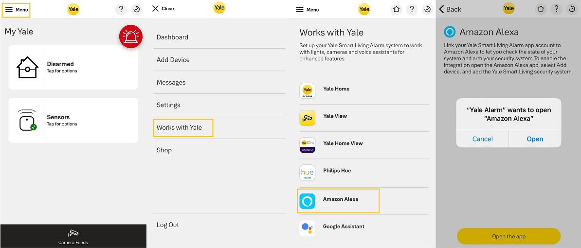
Task: Open Menu on Works with Yale screen
Action: point(308,10)
